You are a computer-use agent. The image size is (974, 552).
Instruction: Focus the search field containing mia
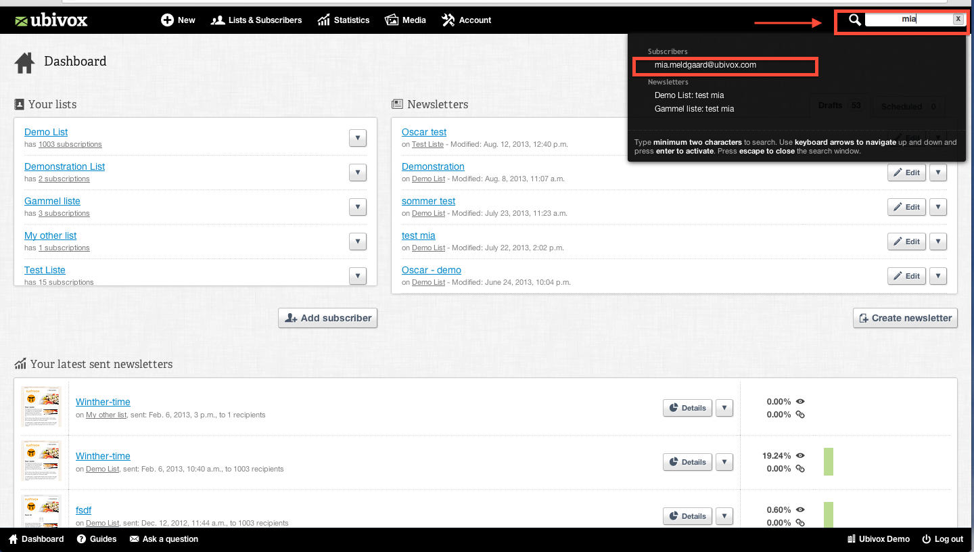[909, 20]
